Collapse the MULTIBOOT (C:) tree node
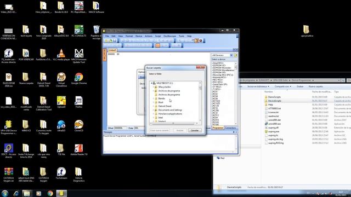351x197 pixels. [151, 83]
